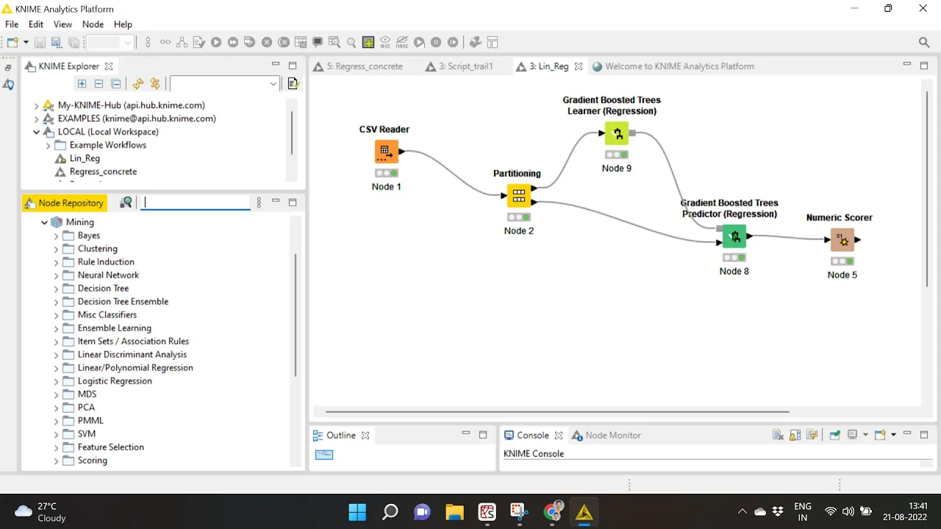
Task: Open the File menu
Action: pyautogui.click(x=12, y=24)
